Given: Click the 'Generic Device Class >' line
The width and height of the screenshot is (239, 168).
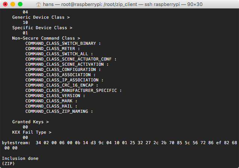Looking at the screenshot, I should [41, 17].
